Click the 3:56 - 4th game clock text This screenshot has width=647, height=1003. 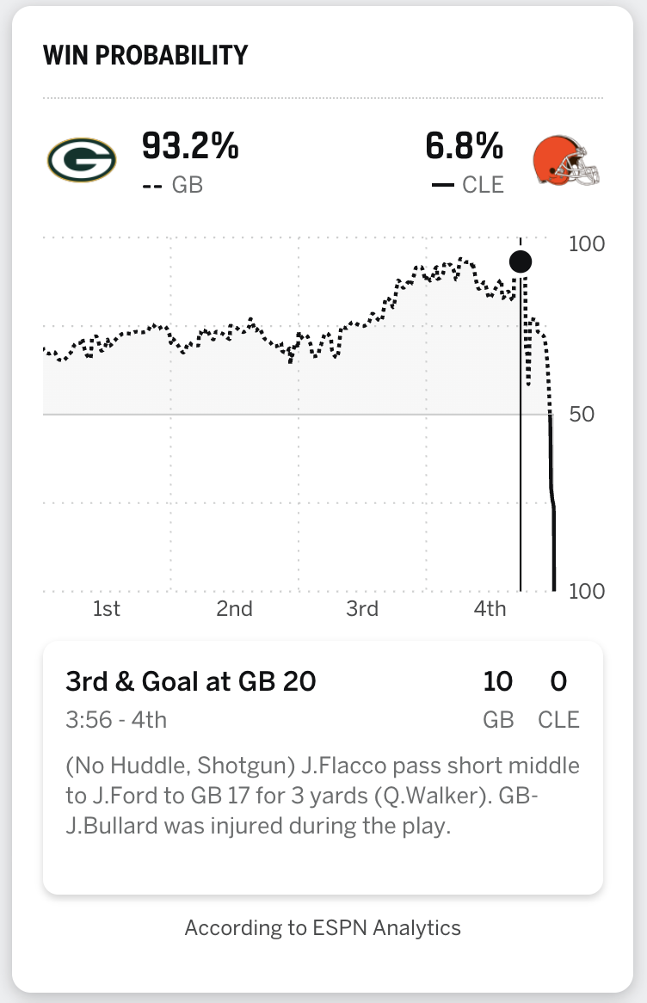116,720
